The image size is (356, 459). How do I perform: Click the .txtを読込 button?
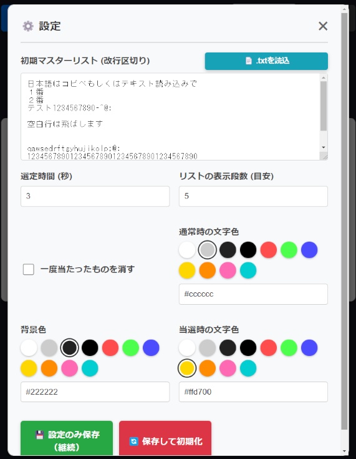tap(266, 61)
